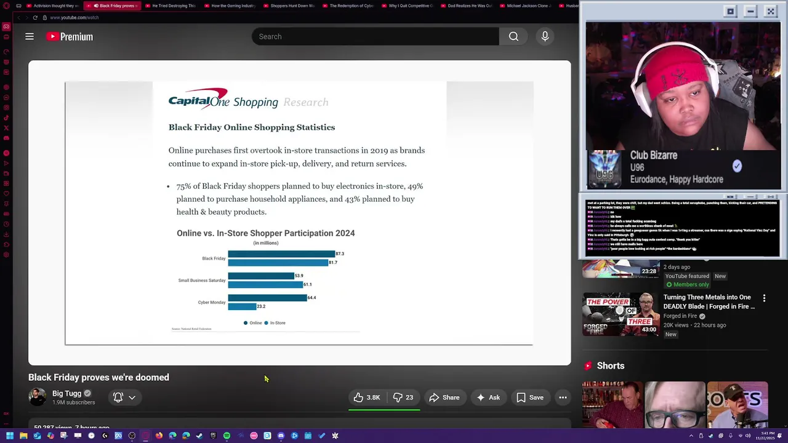Click the search magnifier button

[x=513, y=36]
